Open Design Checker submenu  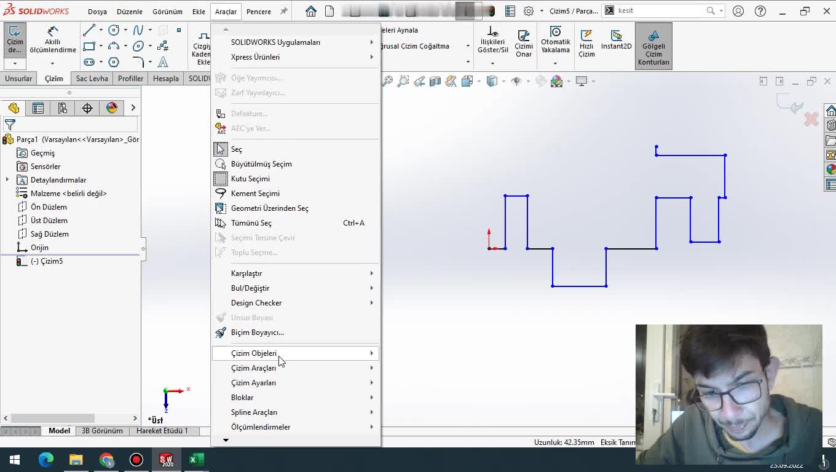[296, 303]
